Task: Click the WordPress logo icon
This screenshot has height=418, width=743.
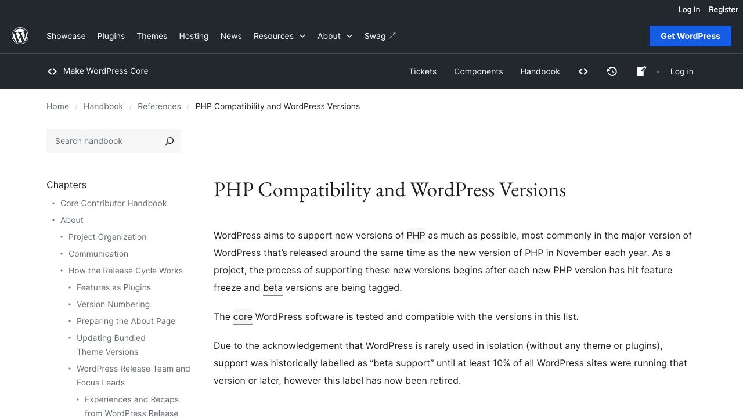Action: coord(20,36)
